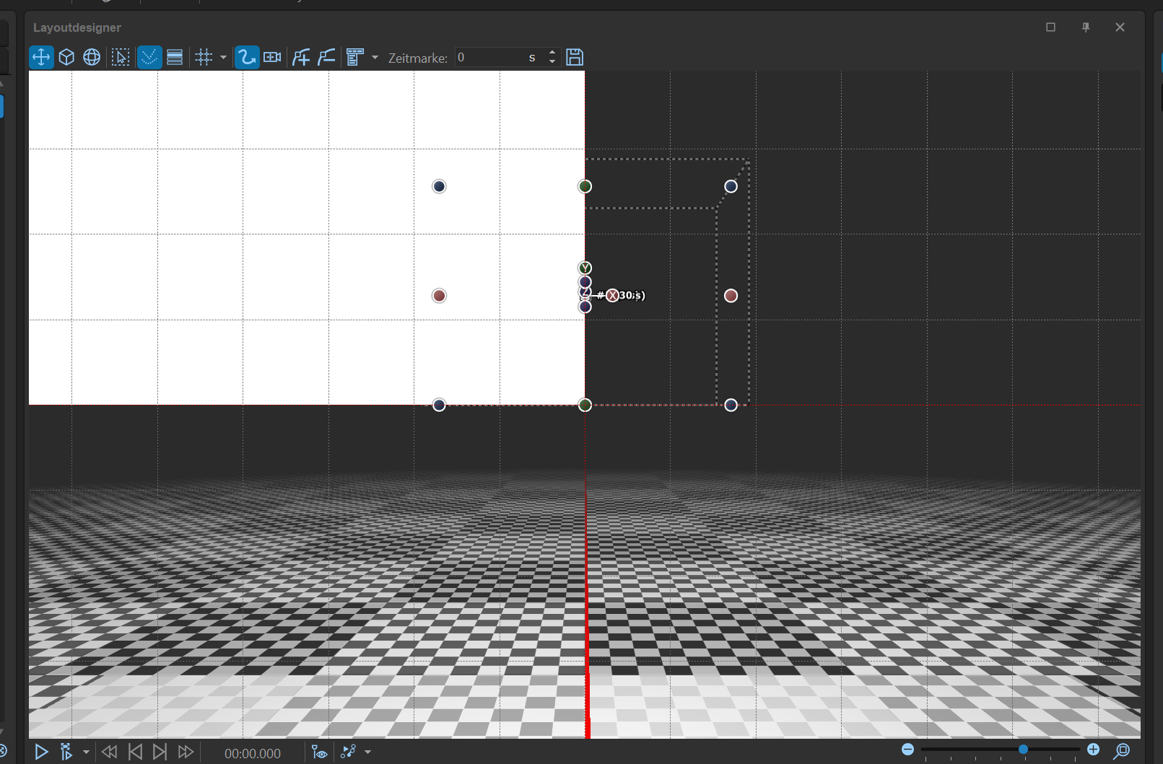The height and width of the screenshot is (764, 1163).
Task: Click the camera settings icon
Action: tap(272, 57)
